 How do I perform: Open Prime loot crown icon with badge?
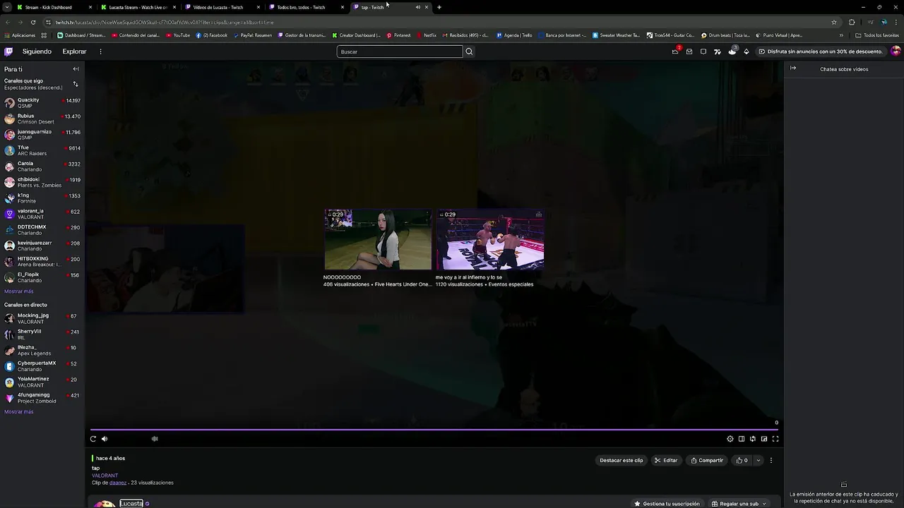point(676,51)
